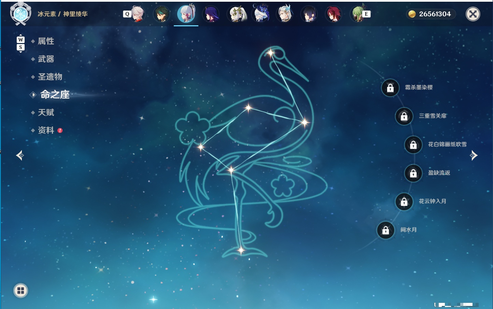
Task: Click the Mora coin balance 26561304
Action: pos(431,14)
